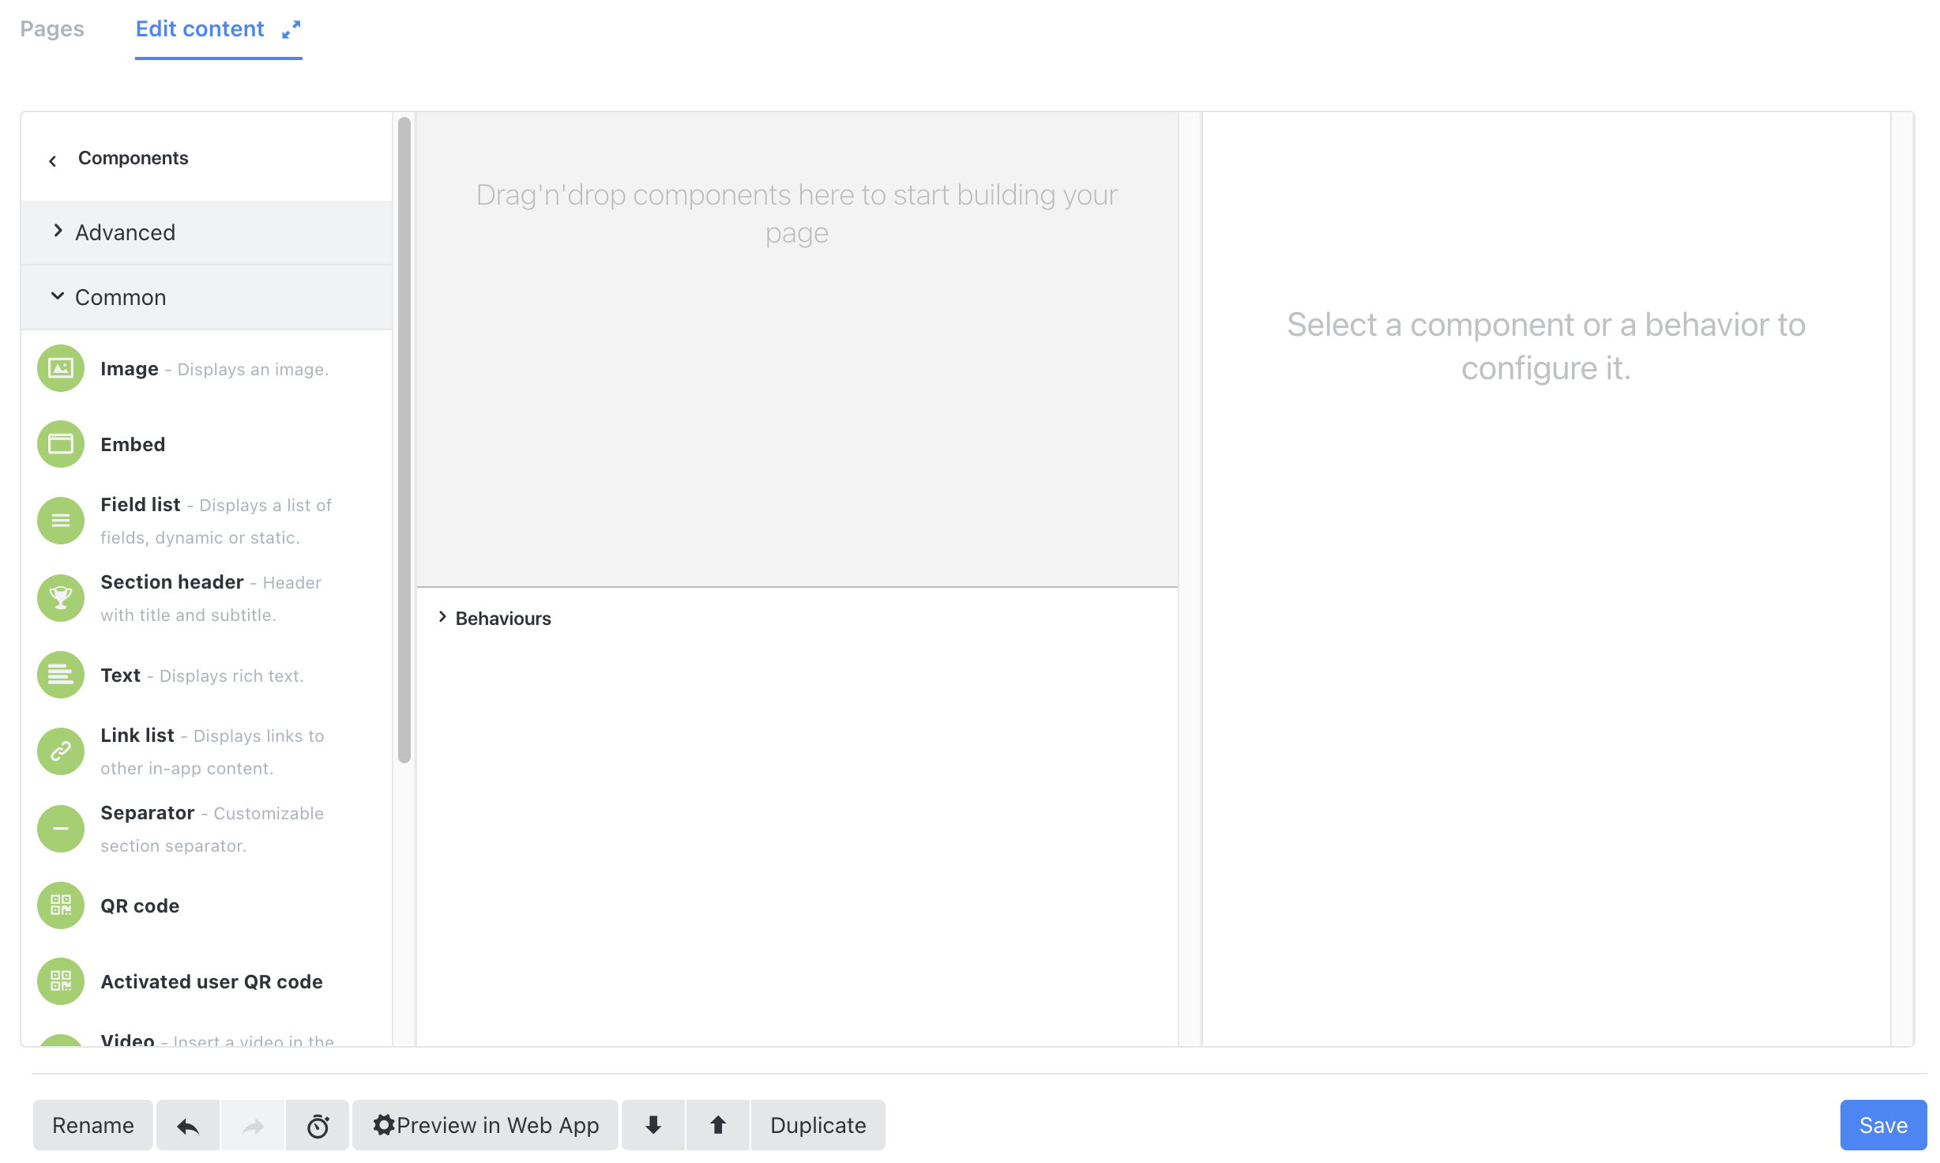Click the Duplicate button
Viewport: 1940px width, 1163px height.
tap(818, 1125)
